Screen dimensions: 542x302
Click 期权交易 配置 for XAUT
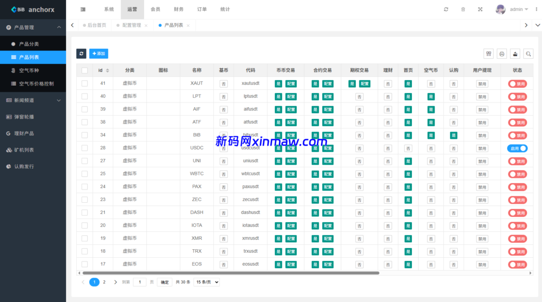point(365,84)
